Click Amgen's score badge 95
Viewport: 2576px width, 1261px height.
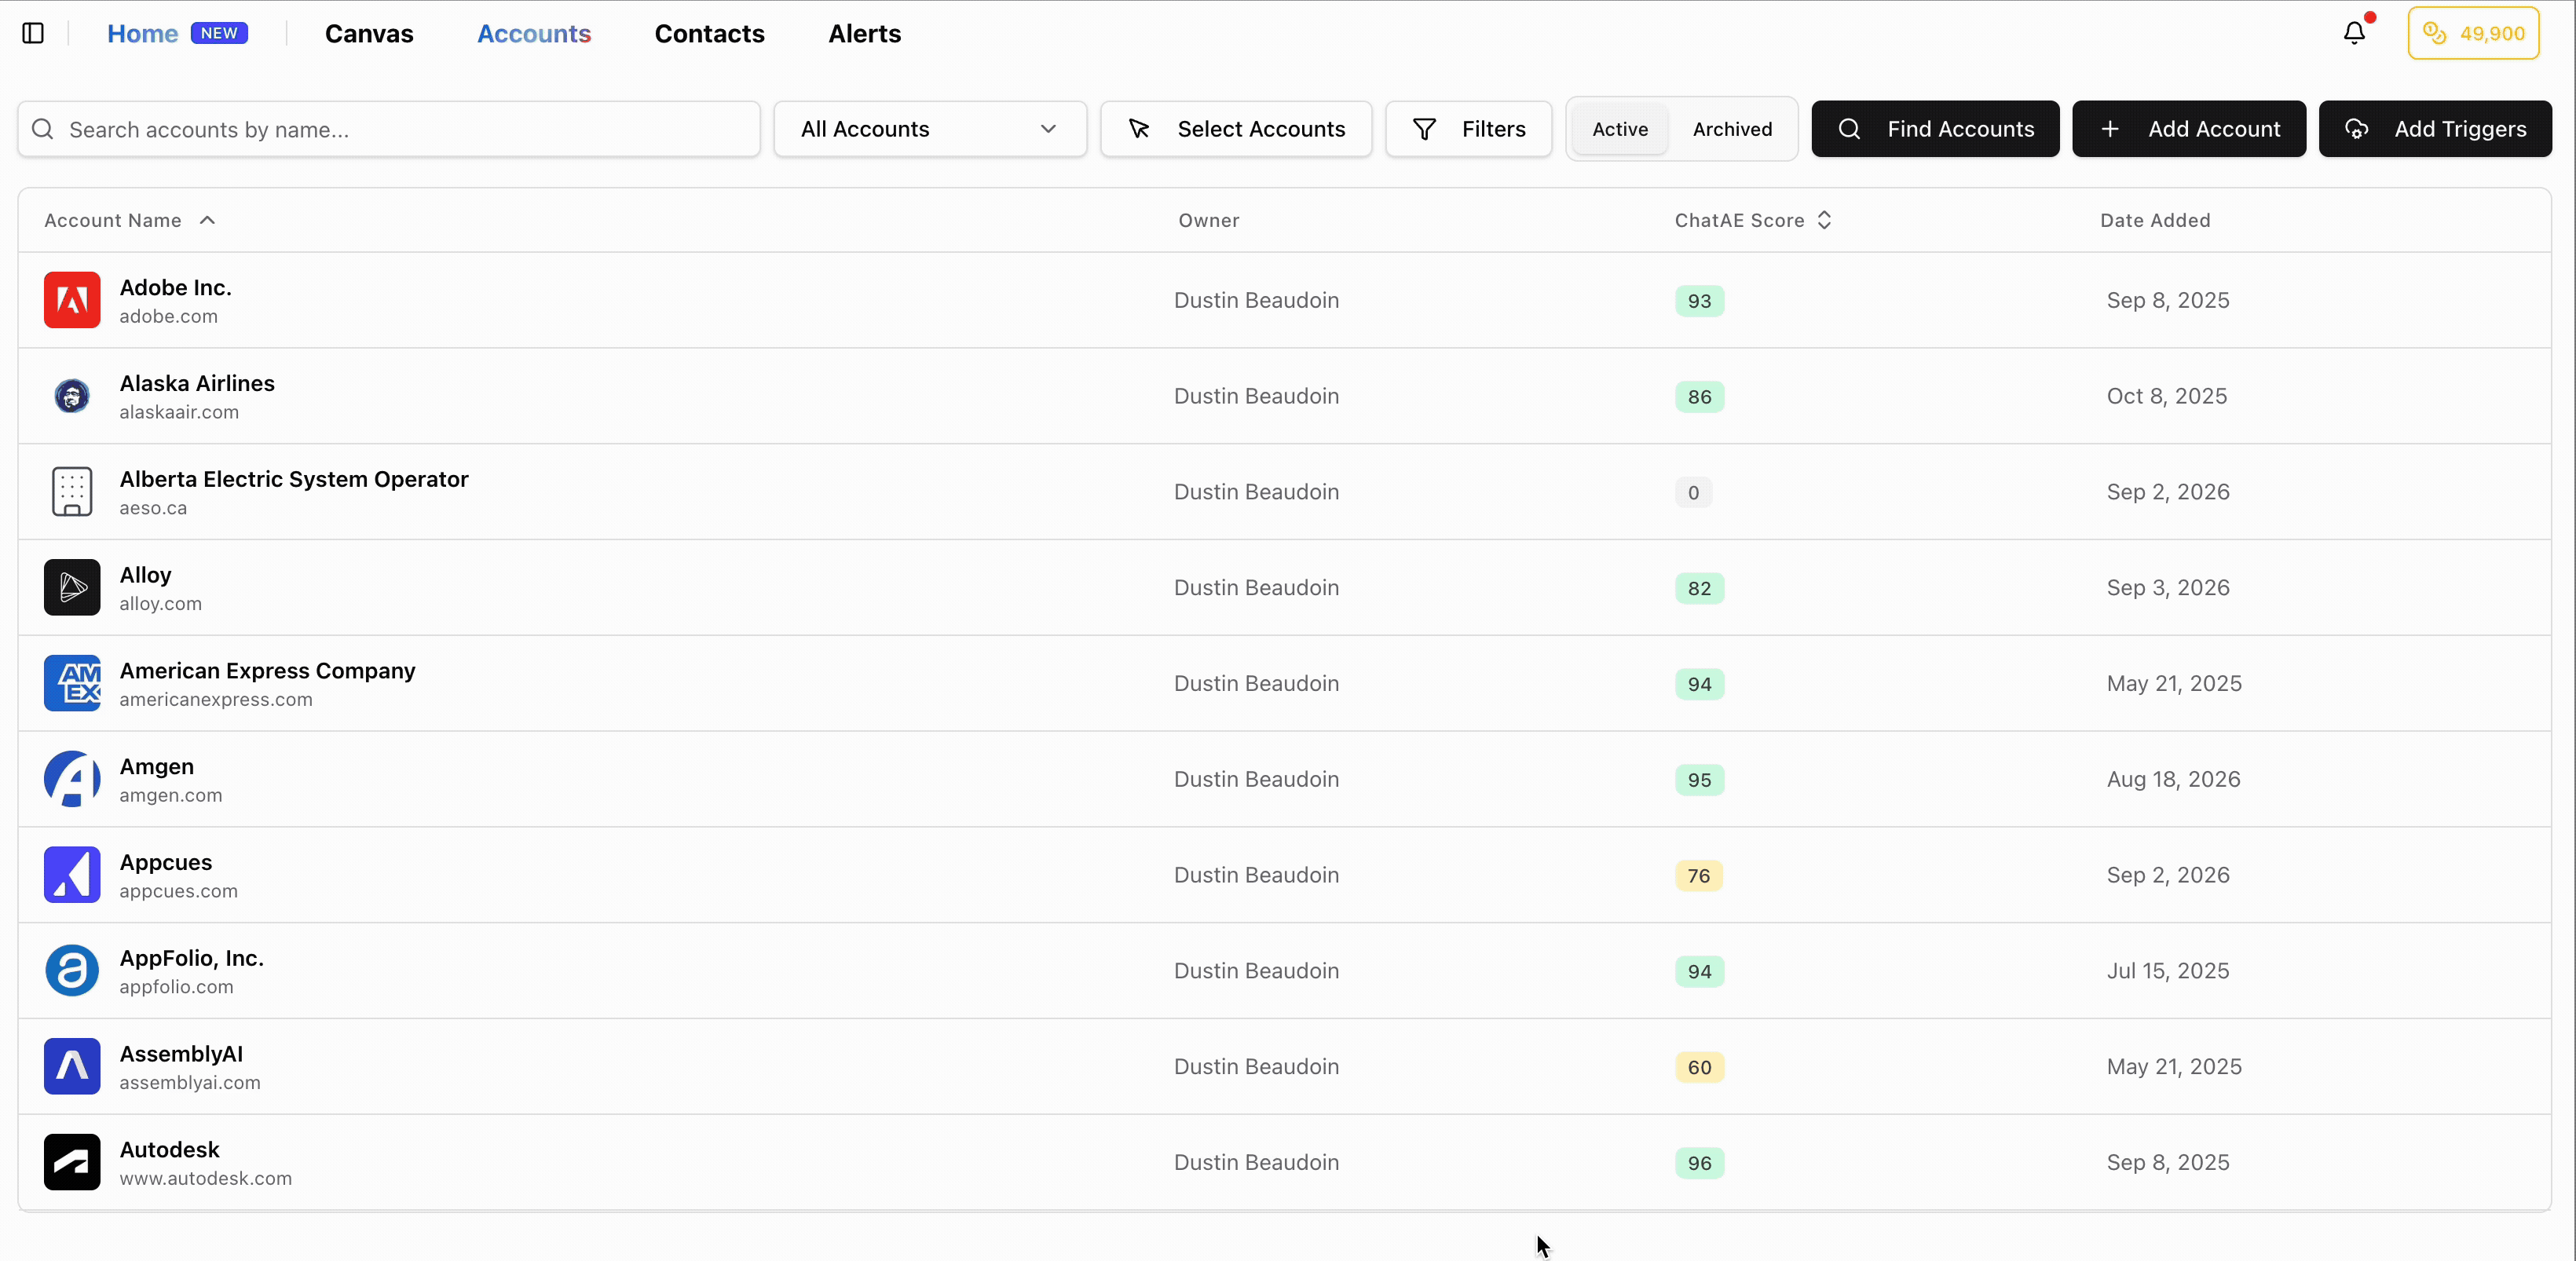point(1699,780)
